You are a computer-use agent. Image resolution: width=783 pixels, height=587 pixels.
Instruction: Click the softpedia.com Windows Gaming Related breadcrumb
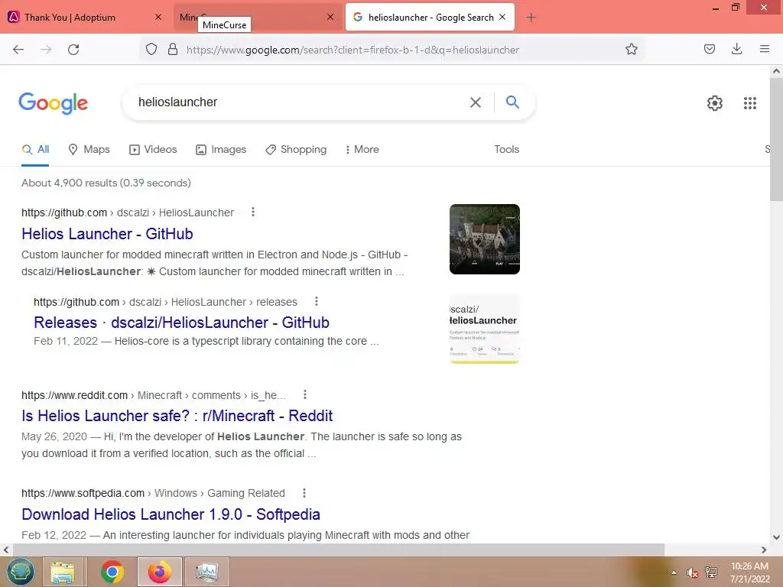[153, 493]
